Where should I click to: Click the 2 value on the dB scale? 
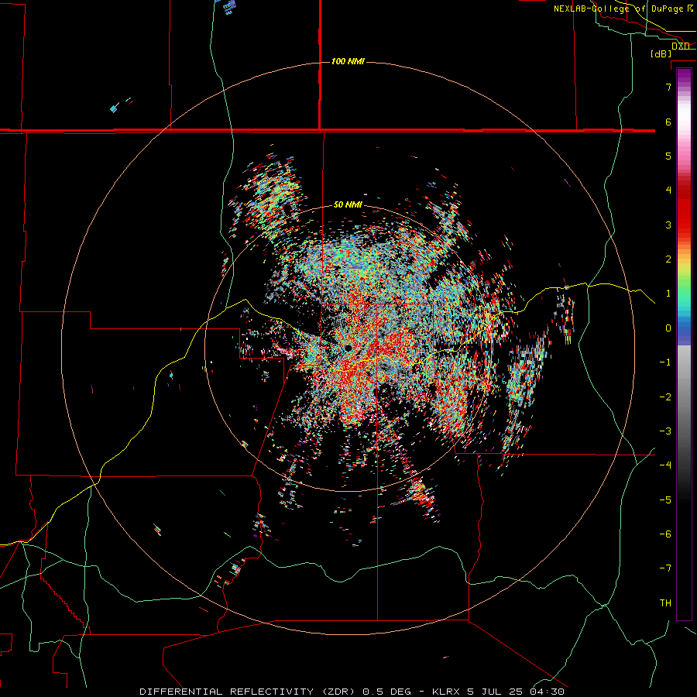[668, 259]
